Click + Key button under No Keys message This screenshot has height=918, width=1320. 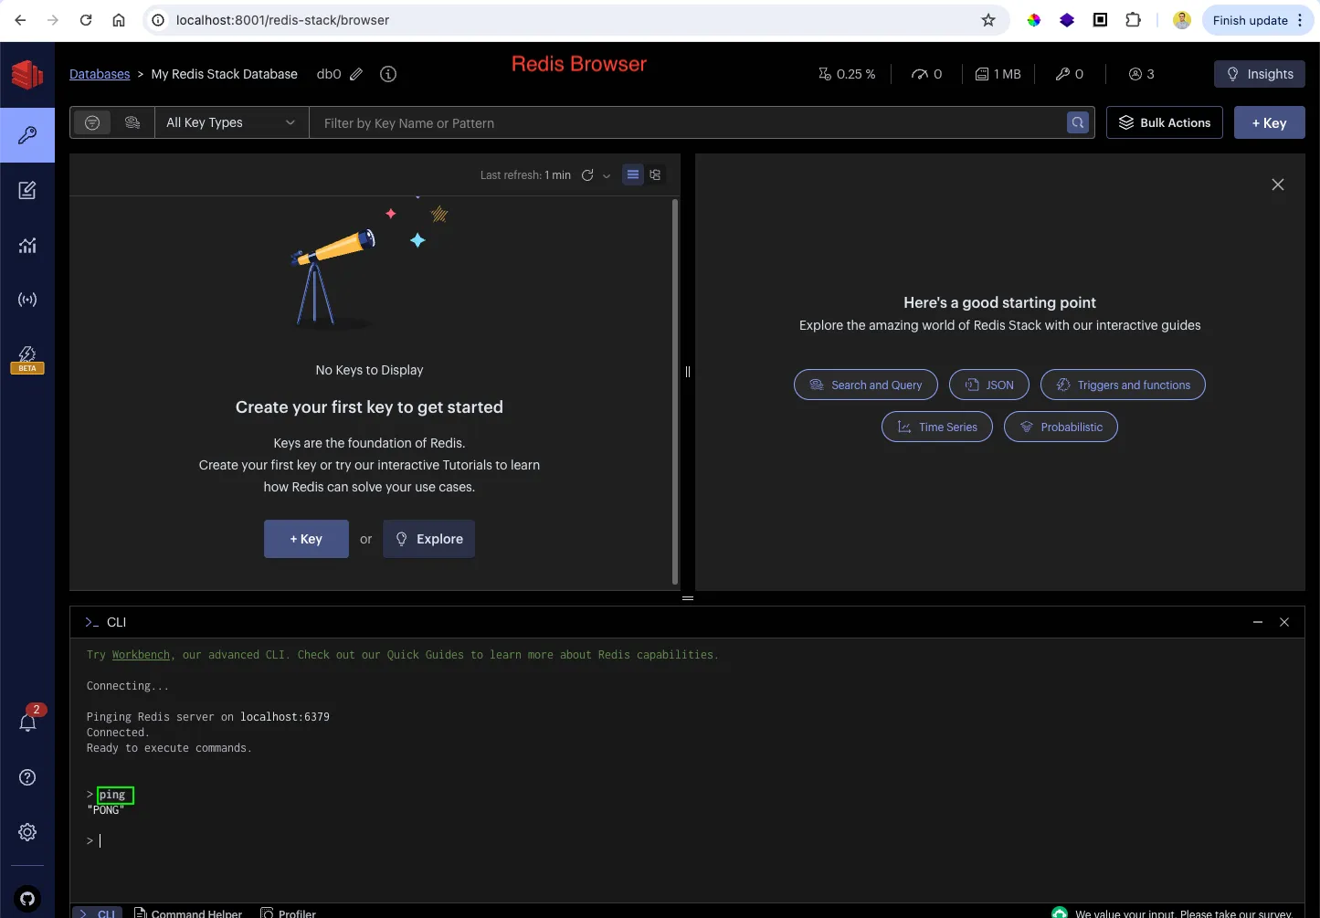pyautogui.click(x=306, y=539)
